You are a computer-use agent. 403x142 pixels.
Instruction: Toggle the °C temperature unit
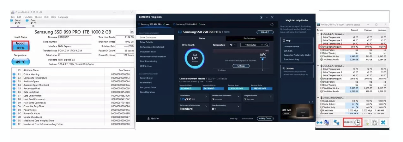click(x=231, y=45)
